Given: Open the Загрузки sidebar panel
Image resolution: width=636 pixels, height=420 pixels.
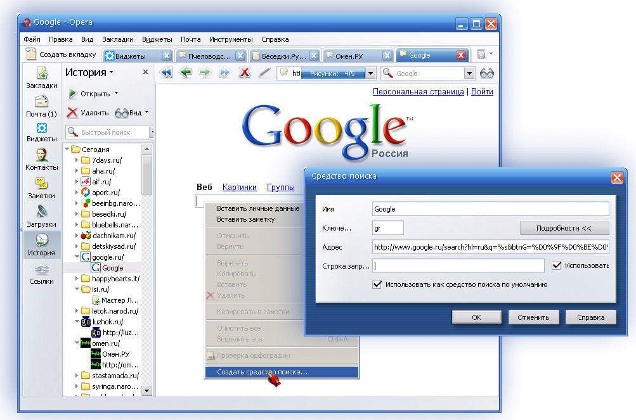Looking at the screenshot, I should pos(41,217).
